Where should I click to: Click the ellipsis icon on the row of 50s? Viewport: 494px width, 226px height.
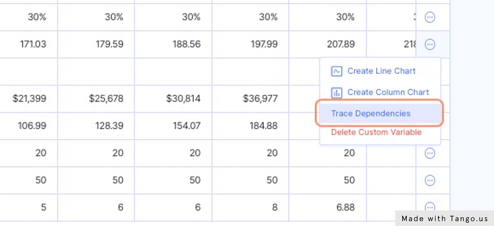(x=430, y=180)
